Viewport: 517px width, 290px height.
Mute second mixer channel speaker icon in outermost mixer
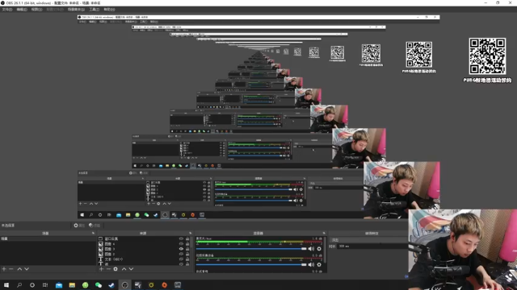click(311, 264)
